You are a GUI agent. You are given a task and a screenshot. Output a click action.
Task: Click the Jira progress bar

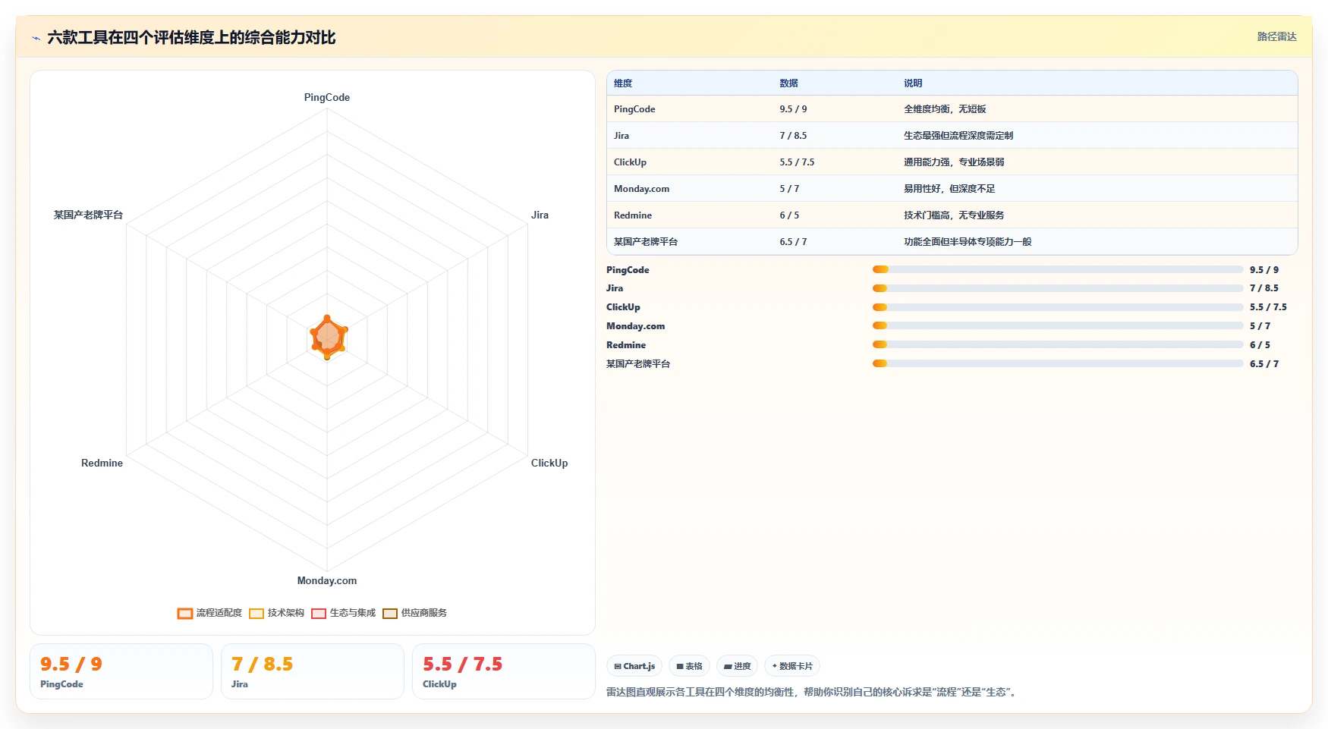coord(1058,288)
